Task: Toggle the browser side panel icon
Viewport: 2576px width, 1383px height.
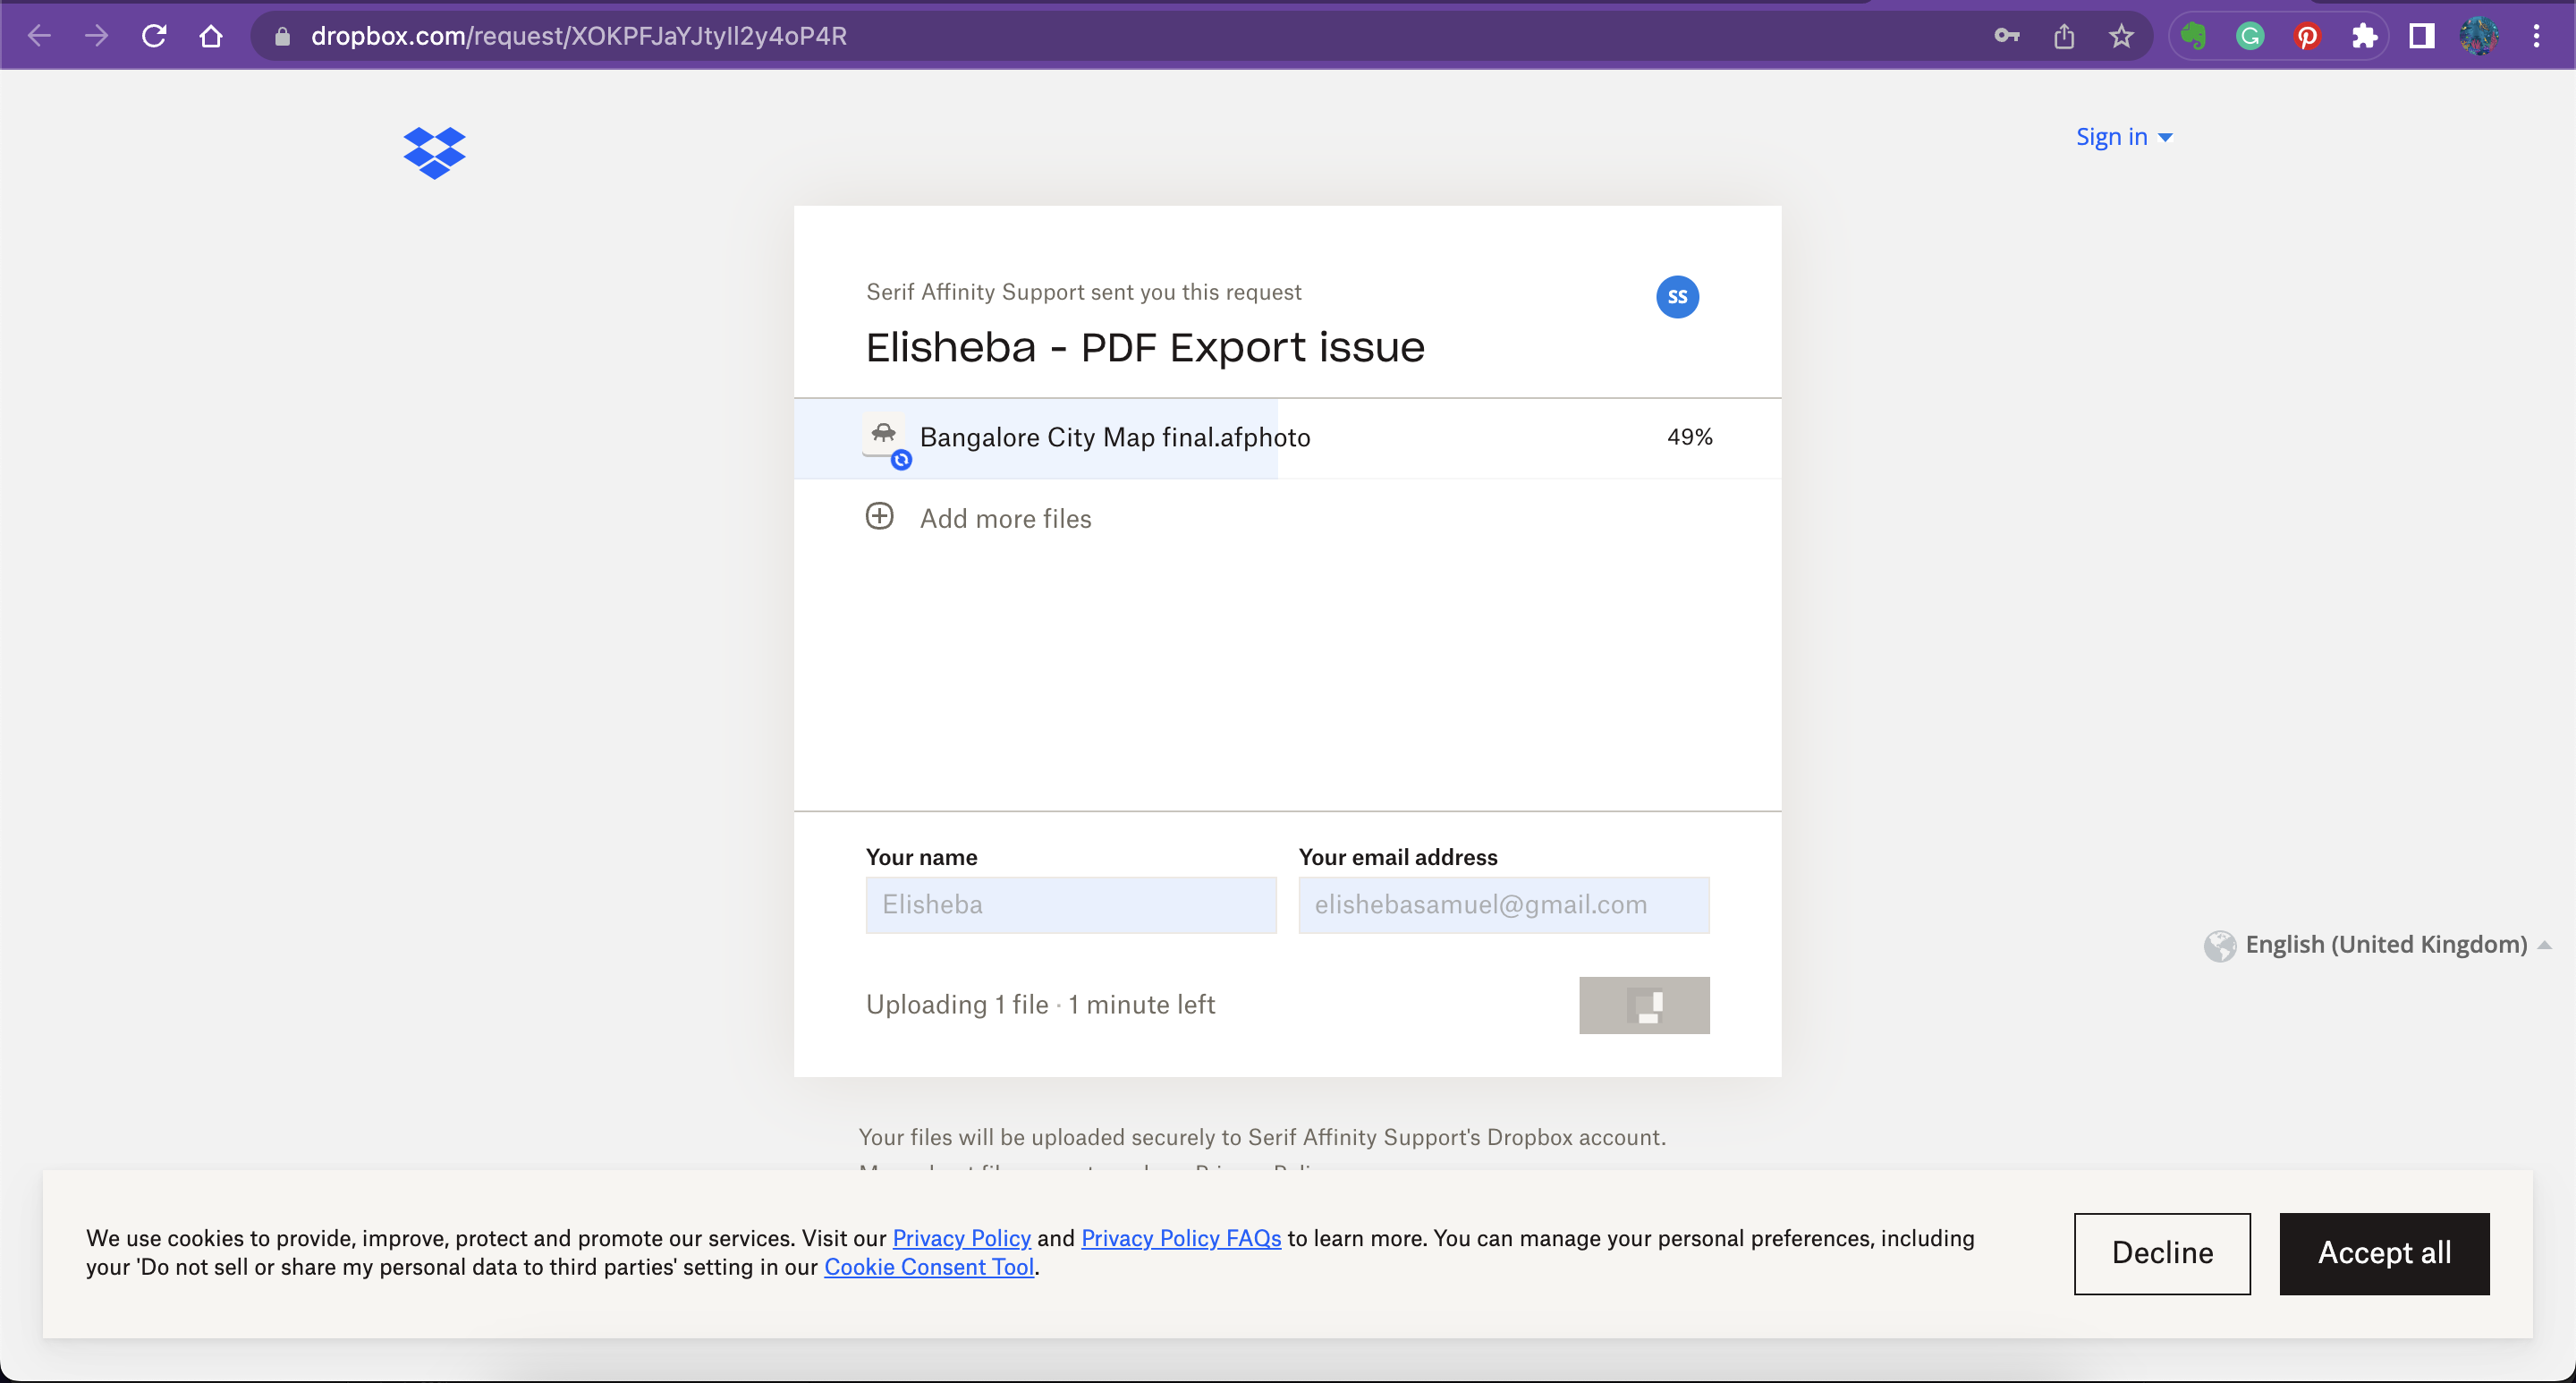Action: pyautogui.click(x=2421, y=36)
